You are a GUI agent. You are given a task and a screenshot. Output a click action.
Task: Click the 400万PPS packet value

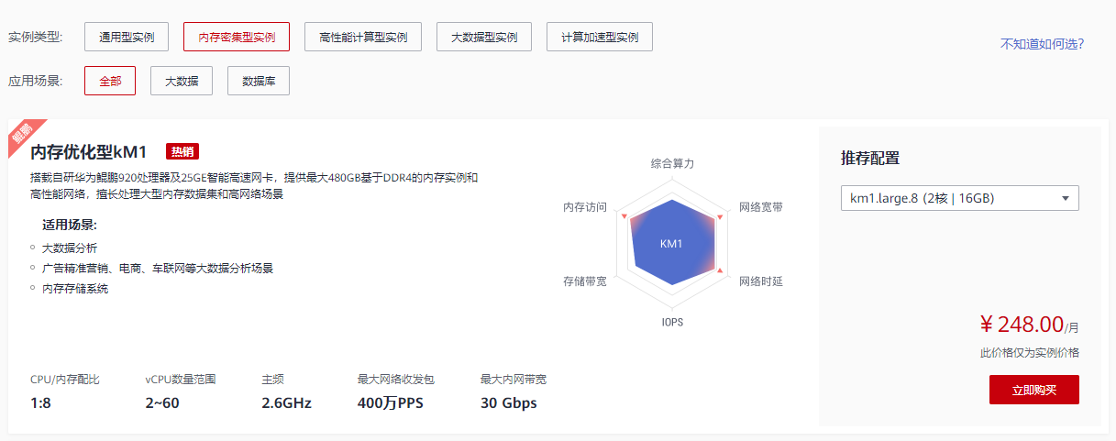tap(391, 403)
